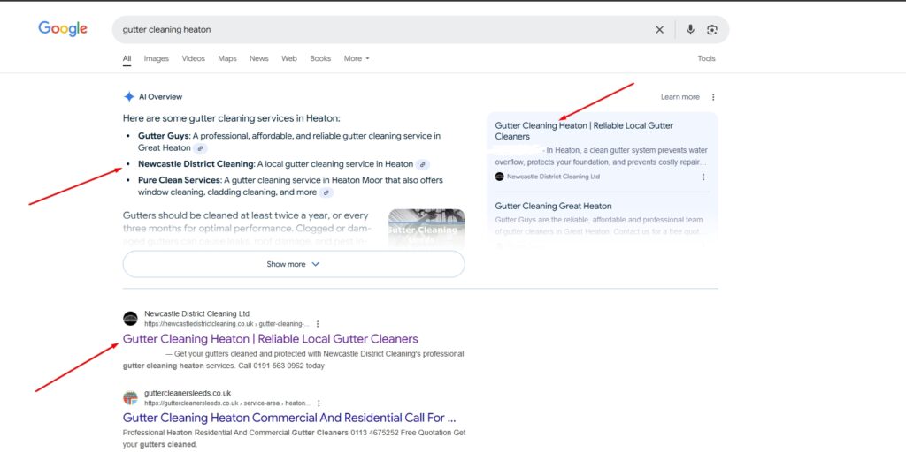
Task: Switch to the Images tab
Action: point(156,58)
